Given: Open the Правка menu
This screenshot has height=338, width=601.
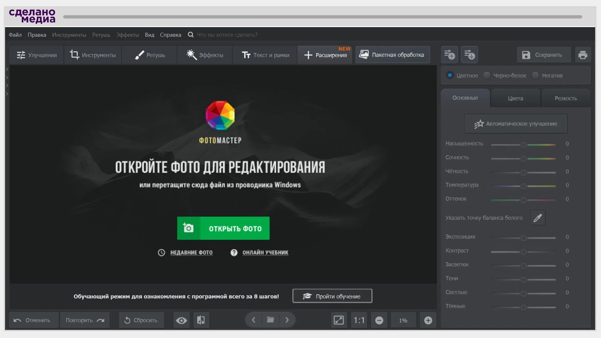Looking at the screenshot, I should [37, 35].
